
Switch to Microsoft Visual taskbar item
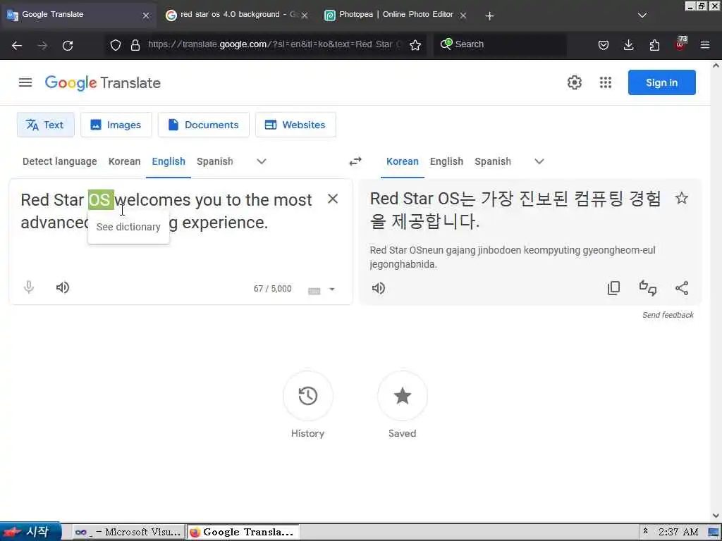point(128,533)
